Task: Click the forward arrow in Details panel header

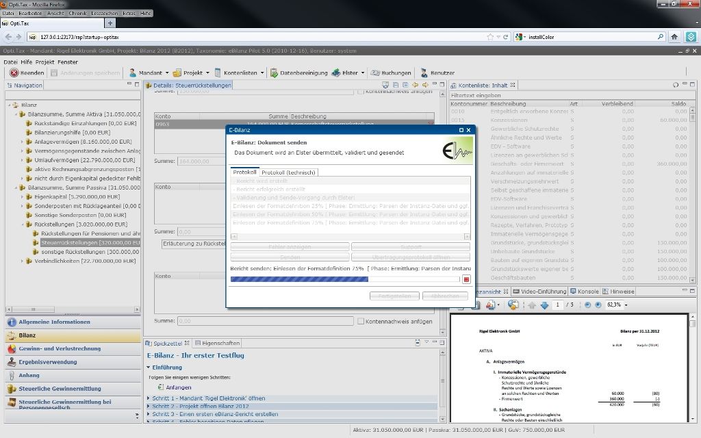Action: pos(425,85)
